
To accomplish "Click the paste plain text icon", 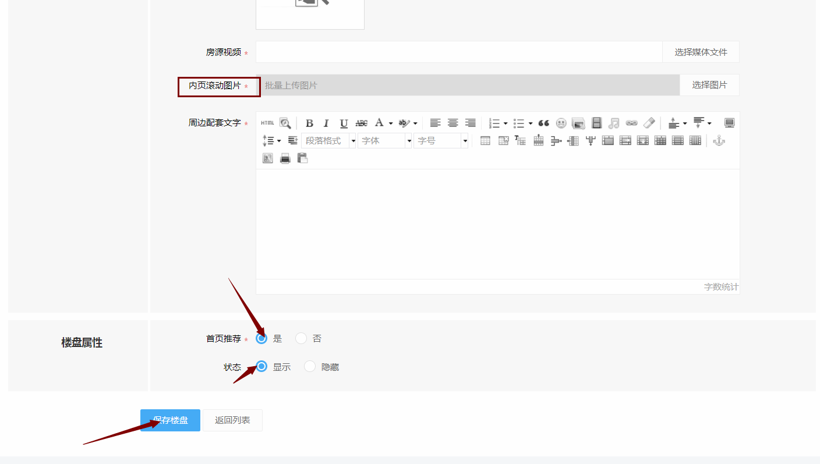I will [x=302, y=158].
